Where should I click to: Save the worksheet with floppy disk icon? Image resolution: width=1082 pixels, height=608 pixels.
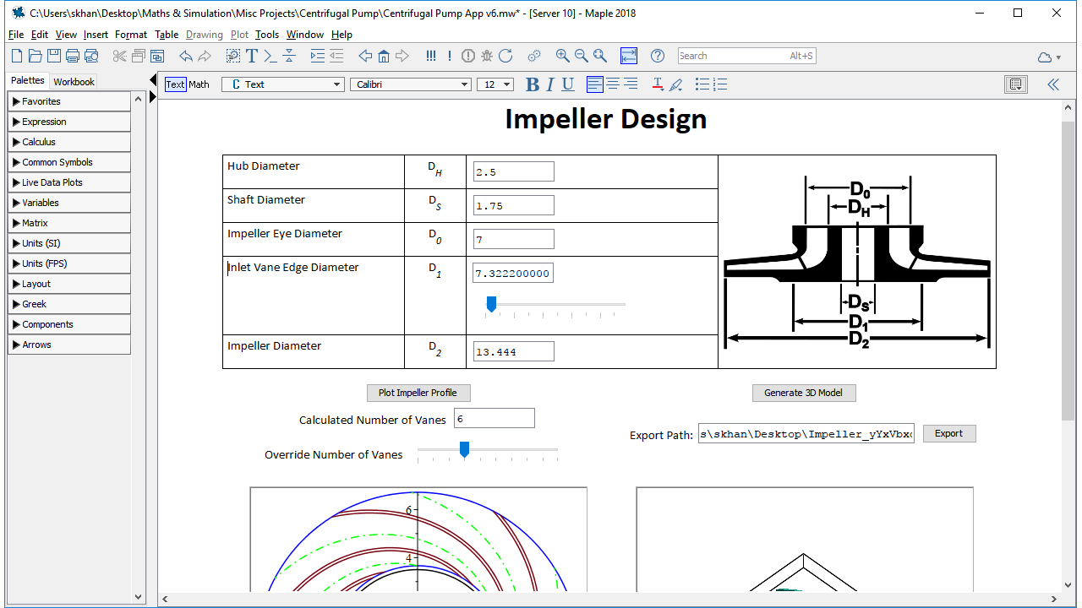click(x=54, y=56)
